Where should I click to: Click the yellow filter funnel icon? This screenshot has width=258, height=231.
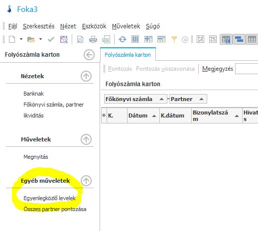(x=174, y=39)
